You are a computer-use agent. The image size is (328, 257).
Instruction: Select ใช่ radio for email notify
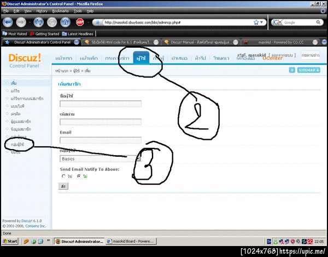point(63,176)
